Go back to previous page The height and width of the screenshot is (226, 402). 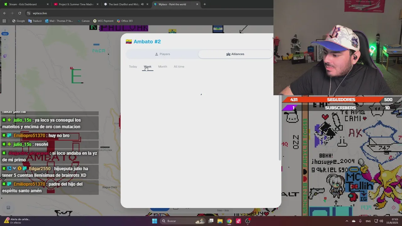pos(4,13)
